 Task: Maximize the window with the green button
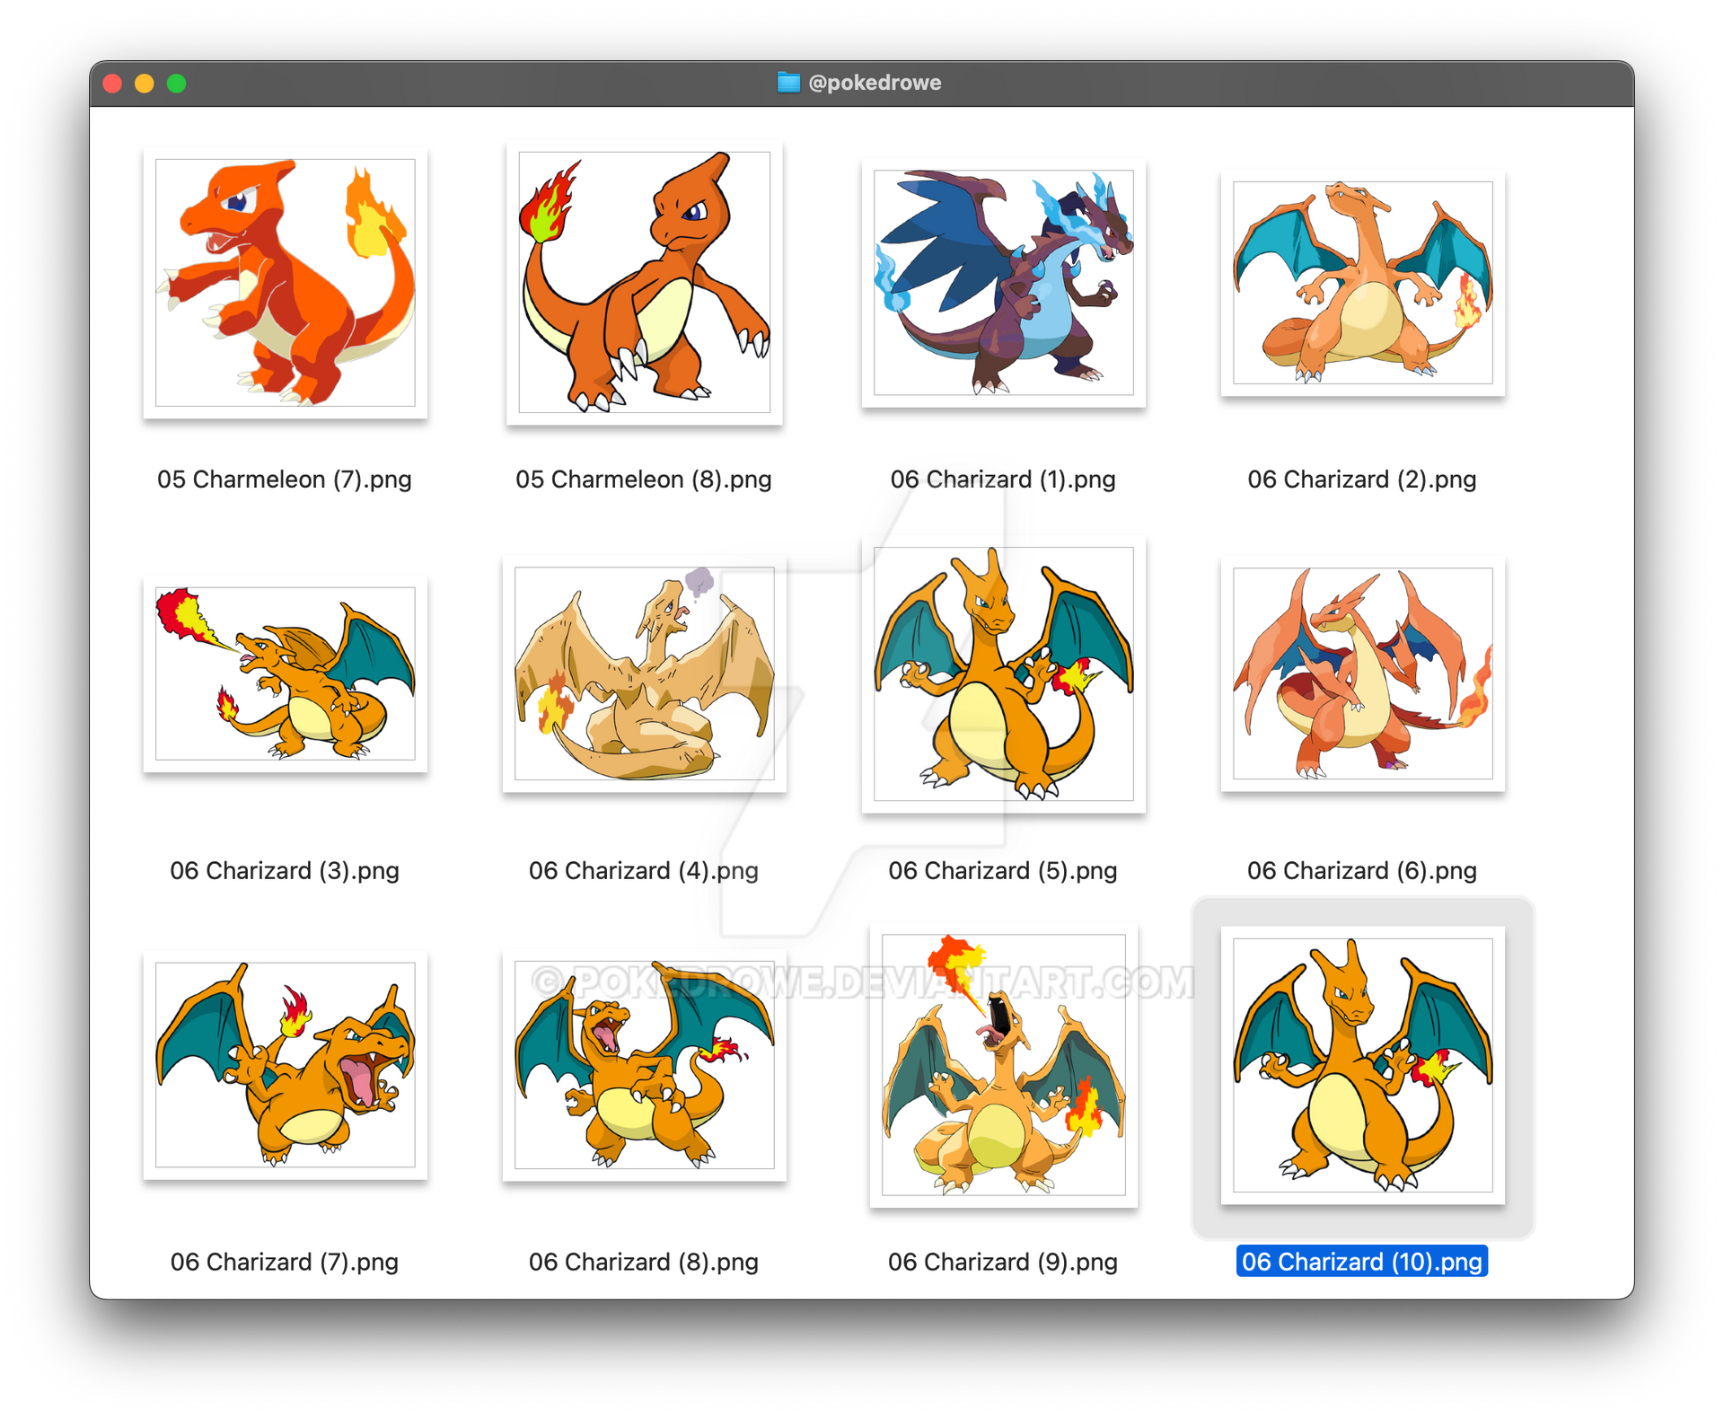177,84
